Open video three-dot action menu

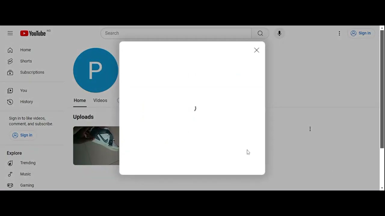pyautogui.click(x=310, y=129)
